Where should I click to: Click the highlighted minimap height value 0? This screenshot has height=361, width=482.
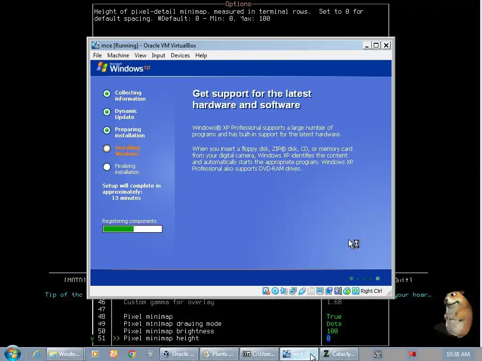328,338
